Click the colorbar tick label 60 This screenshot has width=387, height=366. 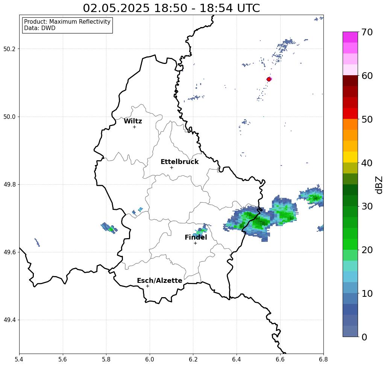pos(367,76)
